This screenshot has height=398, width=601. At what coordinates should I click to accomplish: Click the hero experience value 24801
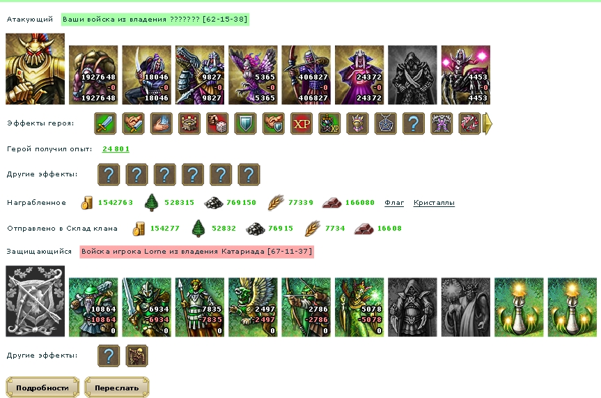[116, 149]
